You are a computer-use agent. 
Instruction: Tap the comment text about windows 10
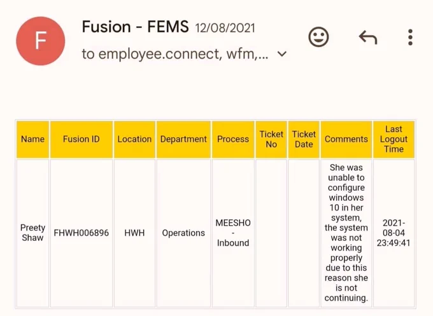click(346, 233)
